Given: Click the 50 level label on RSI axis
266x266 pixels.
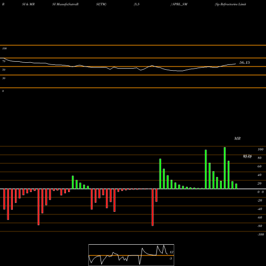Looking at the screenshot, I should coord(4,70).
